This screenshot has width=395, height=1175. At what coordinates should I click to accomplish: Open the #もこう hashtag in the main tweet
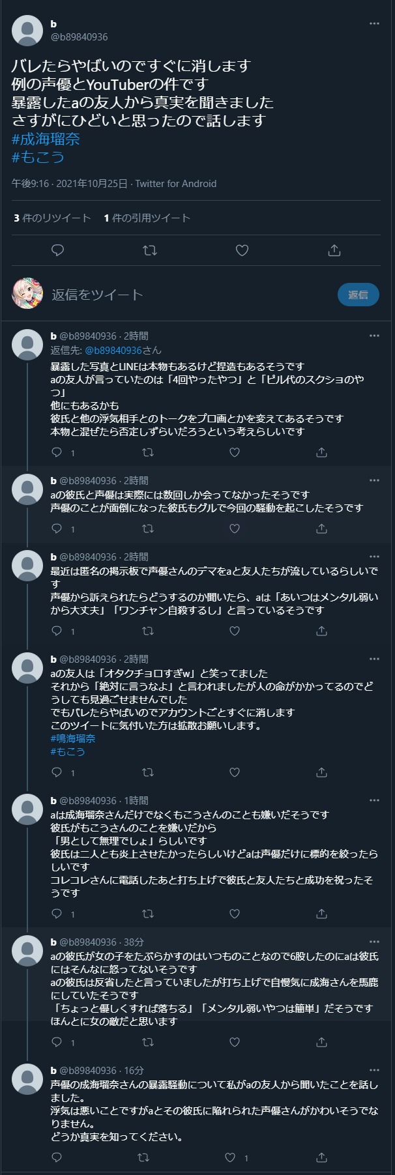click(38, 157)
